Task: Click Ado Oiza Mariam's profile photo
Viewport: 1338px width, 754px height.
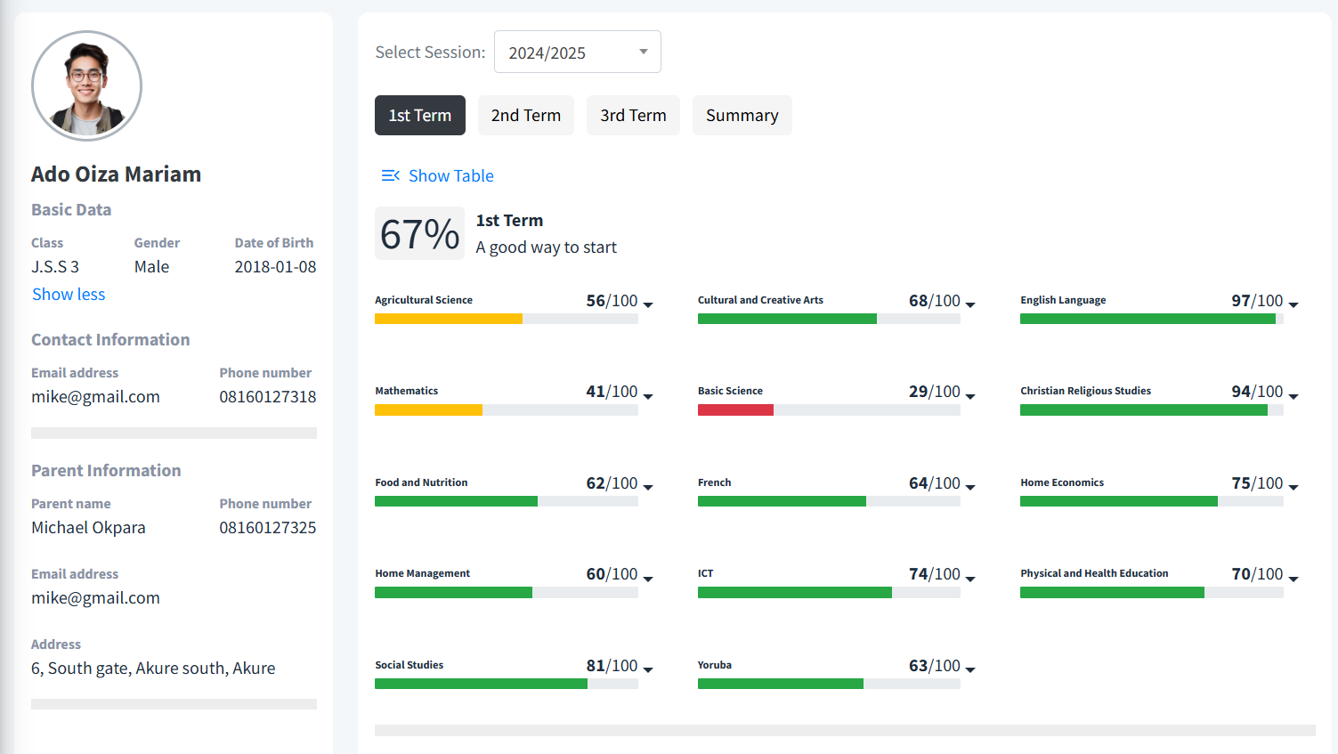Action: pyautogui.click(x=86, y=85)
